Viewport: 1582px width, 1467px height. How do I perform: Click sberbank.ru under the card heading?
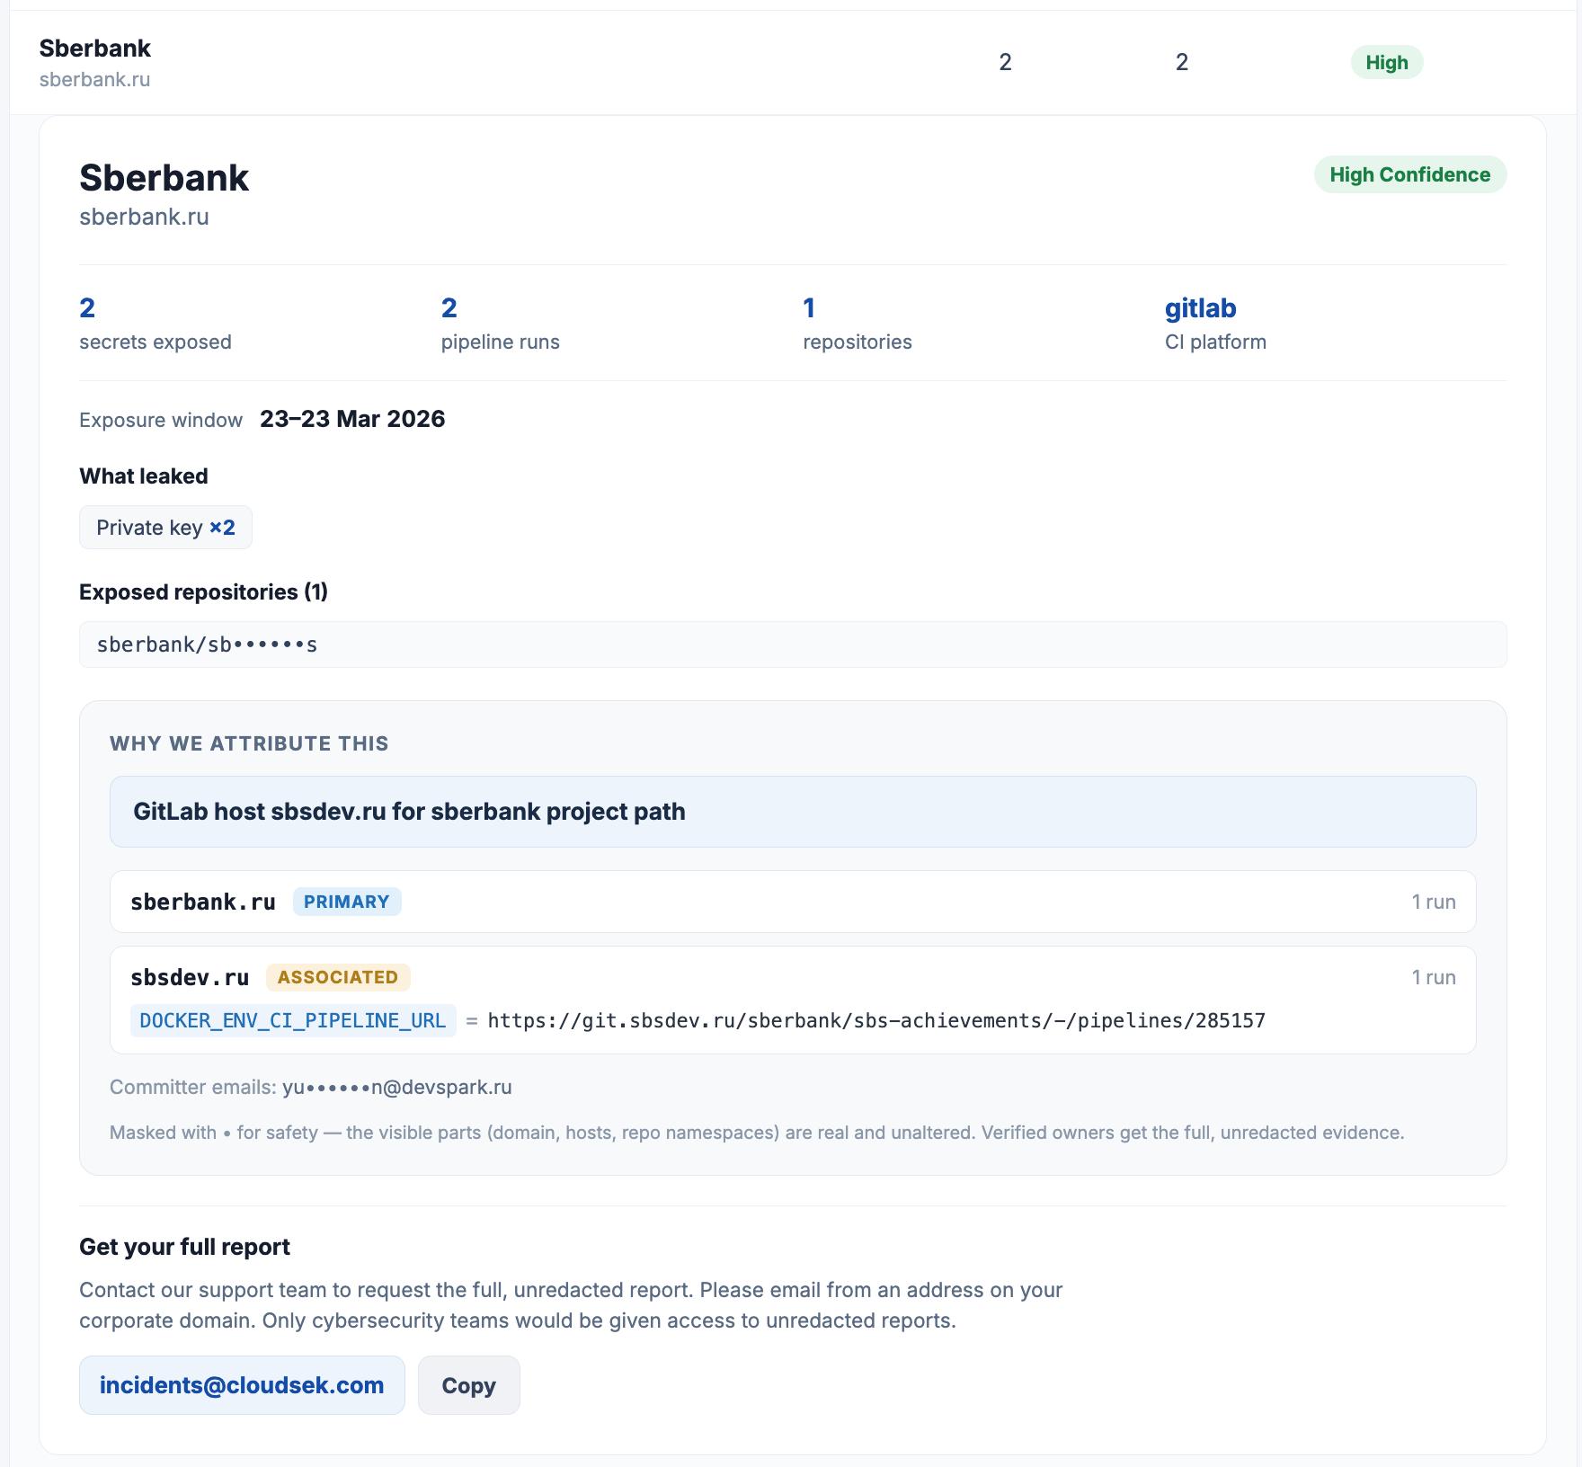[x=144, y=217]
